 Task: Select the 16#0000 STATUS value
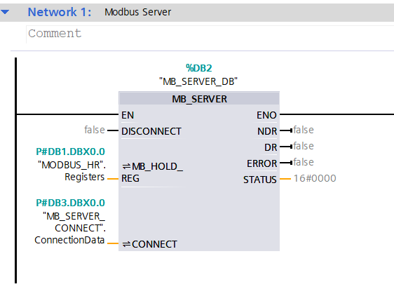(x=315, y=178)
